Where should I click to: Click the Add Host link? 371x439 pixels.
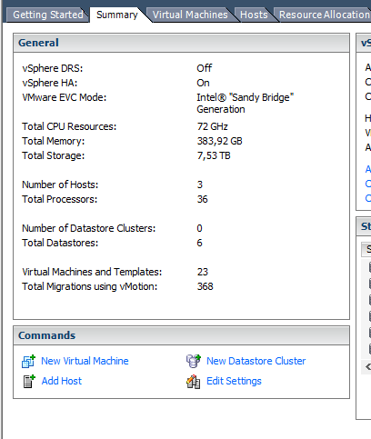click(62, 381)
